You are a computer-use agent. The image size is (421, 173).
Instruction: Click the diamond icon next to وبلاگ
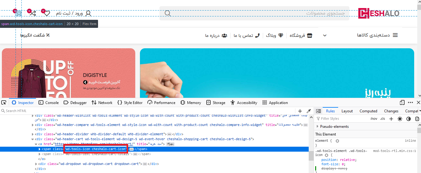(x=281, y=35)
